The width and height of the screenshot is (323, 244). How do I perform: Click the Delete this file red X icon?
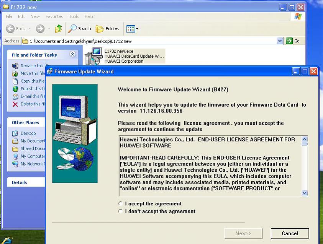pyautogui.click(x=15, y=104)
